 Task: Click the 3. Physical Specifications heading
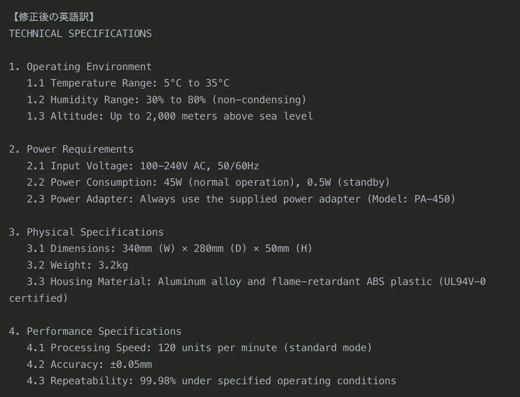86,232
